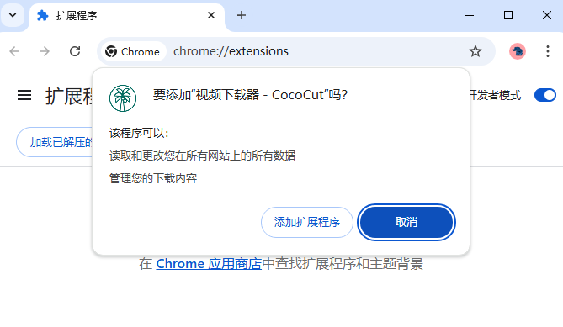Click the CocoCut palm tree icon

point(123,98)
